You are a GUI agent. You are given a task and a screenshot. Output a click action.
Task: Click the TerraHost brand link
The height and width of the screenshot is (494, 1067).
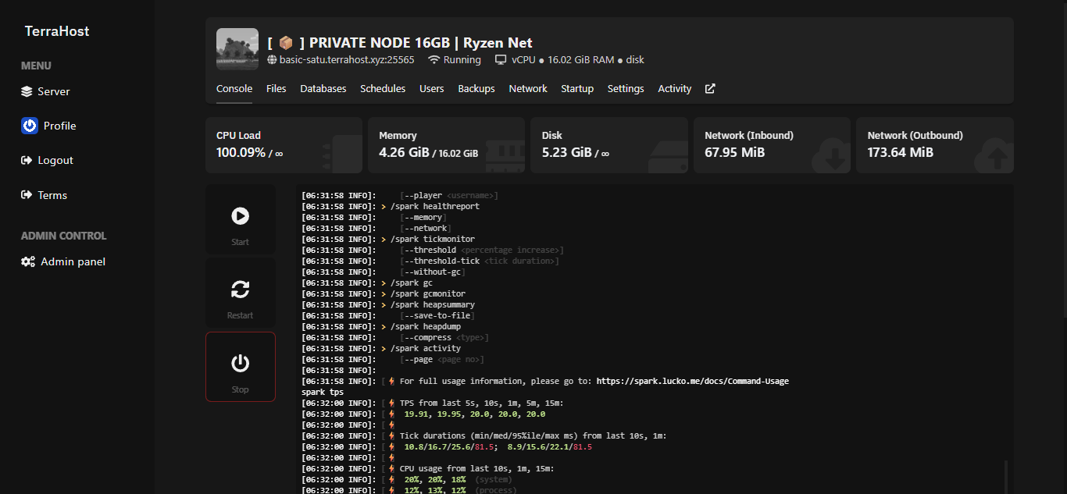coord(57,31)
